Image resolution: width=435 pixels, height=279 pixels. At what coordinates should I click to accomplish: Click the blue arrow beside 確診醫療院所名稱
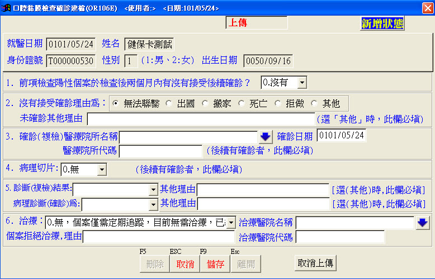click(265, 137)
